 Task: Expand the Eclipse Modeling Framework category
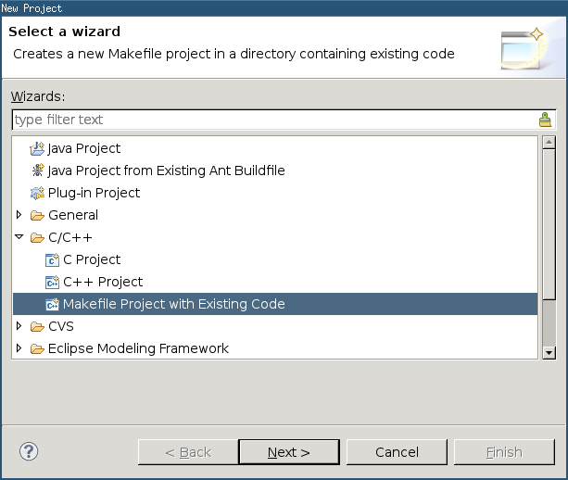click(x=19, y=348)
